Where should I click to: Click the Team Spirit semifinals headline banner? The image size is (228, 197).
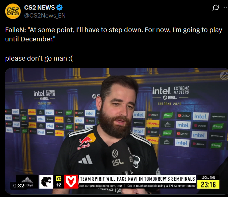(138, 179)
